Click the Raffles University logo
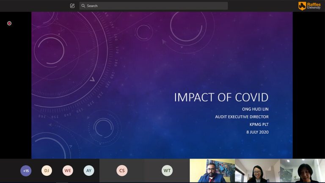The height and width of the screenshot is (183, 325). click(309, 6)
